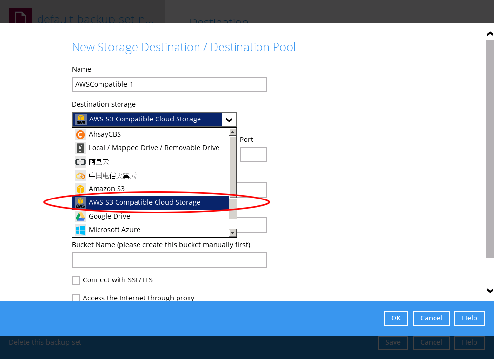Click the Name text field
The width and height of the screenshot is (494, 359).
[169, 84]
